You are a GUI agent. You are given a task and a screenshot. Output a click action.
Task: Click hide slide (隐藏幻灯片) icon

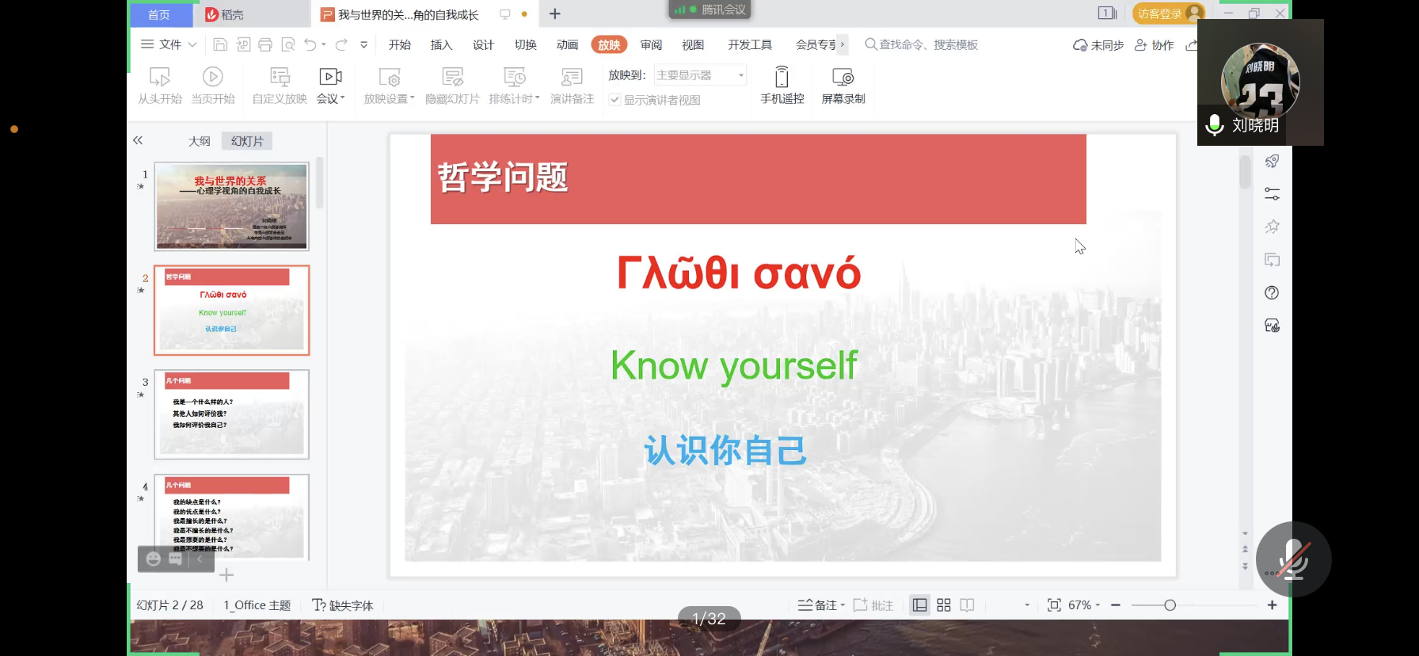[x=452, y=78]
